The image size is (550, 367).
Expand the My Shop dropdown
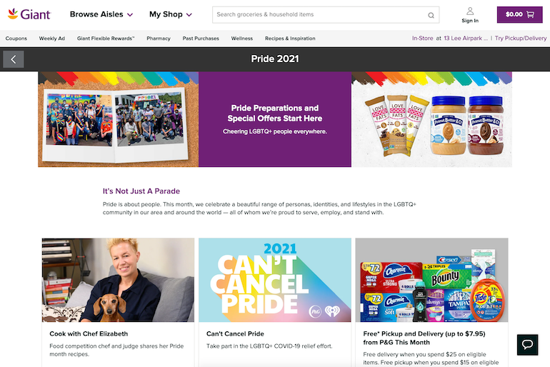[x=171, y=14]
